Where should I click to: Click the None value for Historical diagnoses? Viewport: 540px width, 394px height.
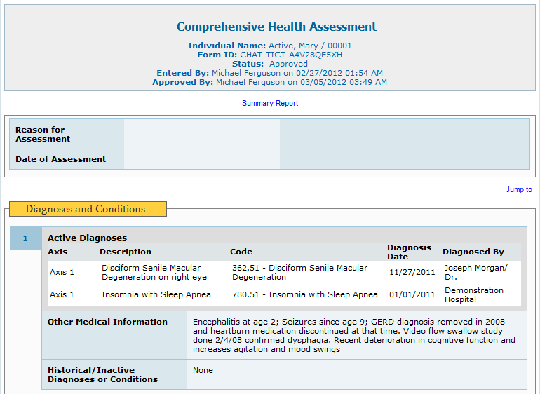203,370
